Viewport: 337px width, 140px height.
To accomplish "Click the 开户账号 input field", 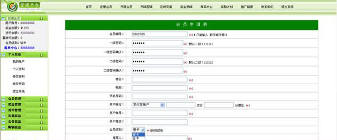I will click(x=159, y=113).
